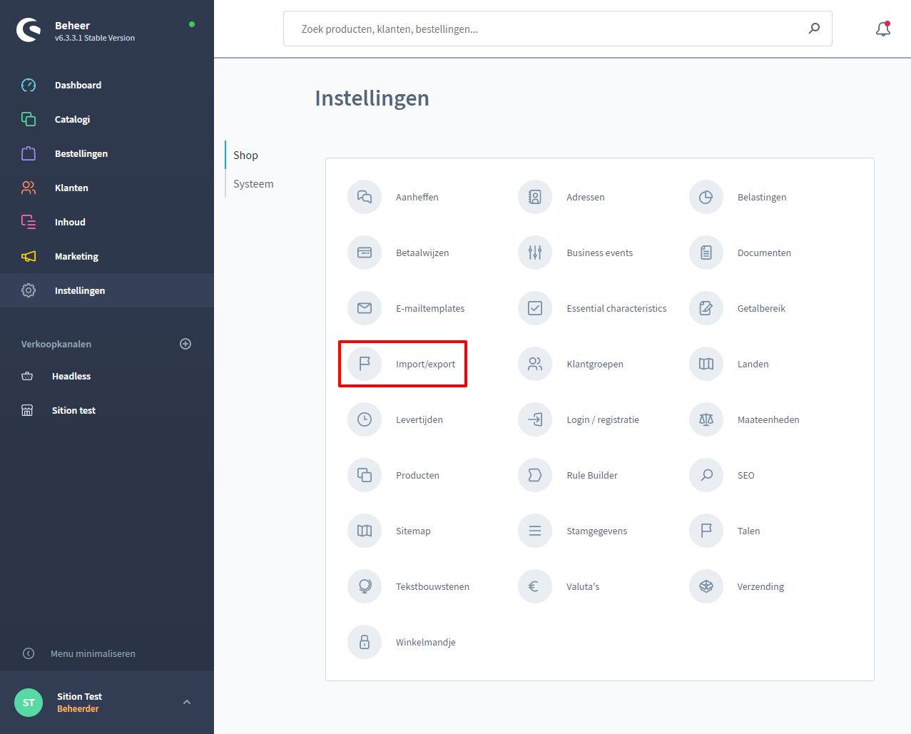The image size is (911, 734).
Task: Open Catalogi in the sidebar
Action: tap(72, 119)
